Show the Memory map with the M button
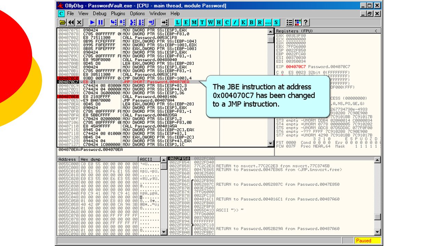 click(x=194, y=23)
